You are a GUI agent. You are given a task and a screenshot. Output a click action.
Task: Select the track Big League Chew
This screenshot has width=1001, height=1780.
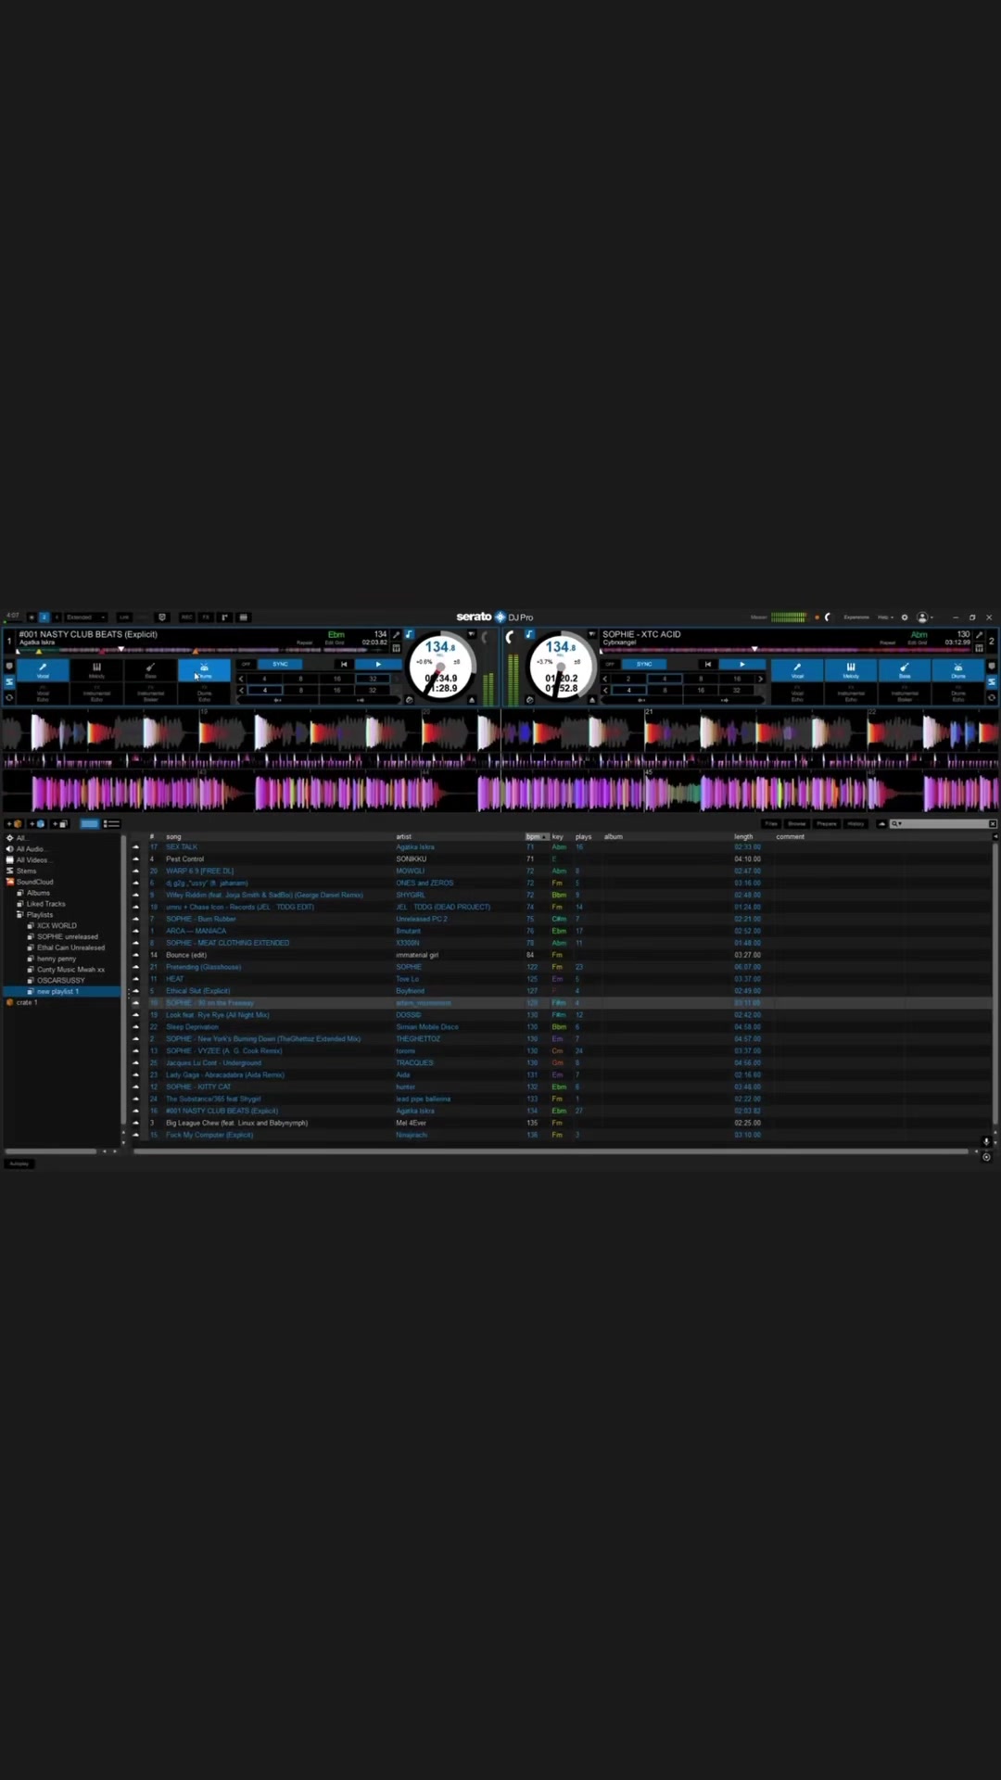pos(236,1123)
